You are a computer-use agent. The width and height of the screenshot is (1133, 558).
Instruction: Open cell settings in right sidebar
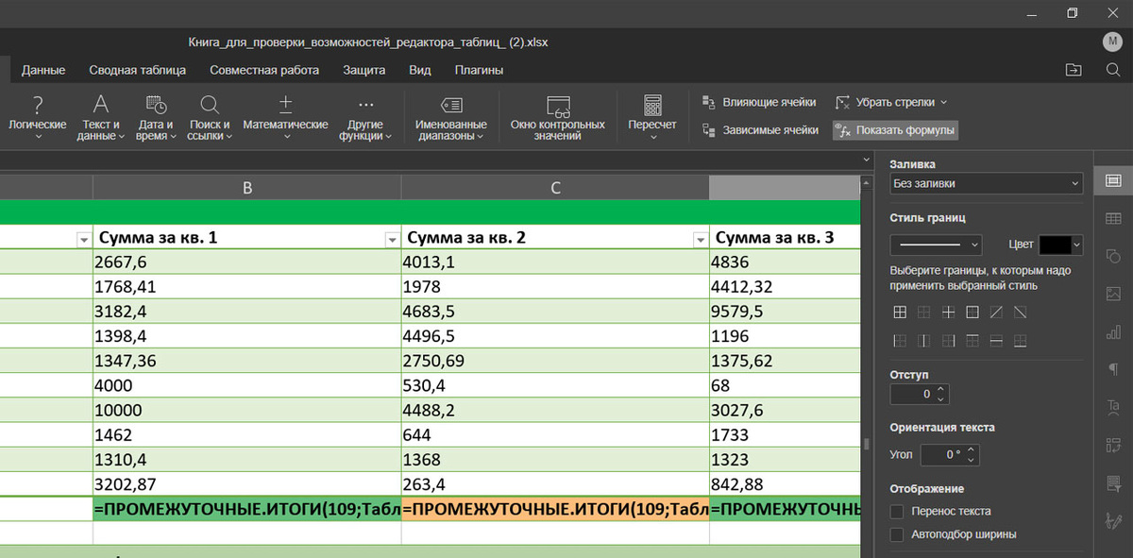pyautogui.click(x=1113, y=179)
